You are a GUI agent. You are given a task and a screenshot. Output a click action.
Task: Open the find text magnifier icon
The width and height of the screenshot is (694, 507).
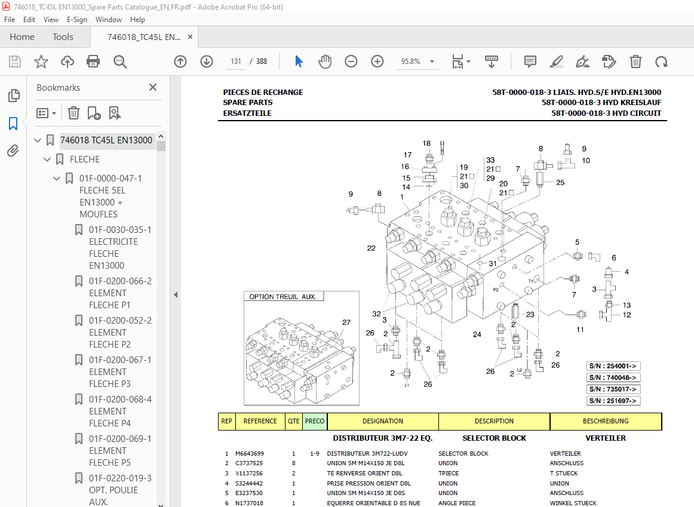pos(120,62)
